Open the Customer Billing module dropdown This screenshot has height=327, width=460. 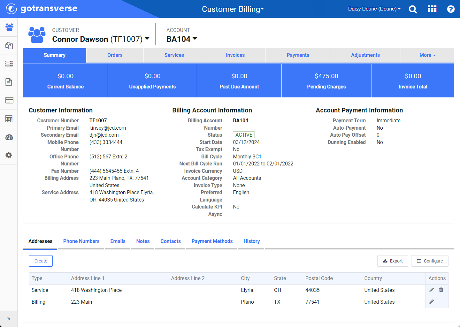click(x=233, y=9)
